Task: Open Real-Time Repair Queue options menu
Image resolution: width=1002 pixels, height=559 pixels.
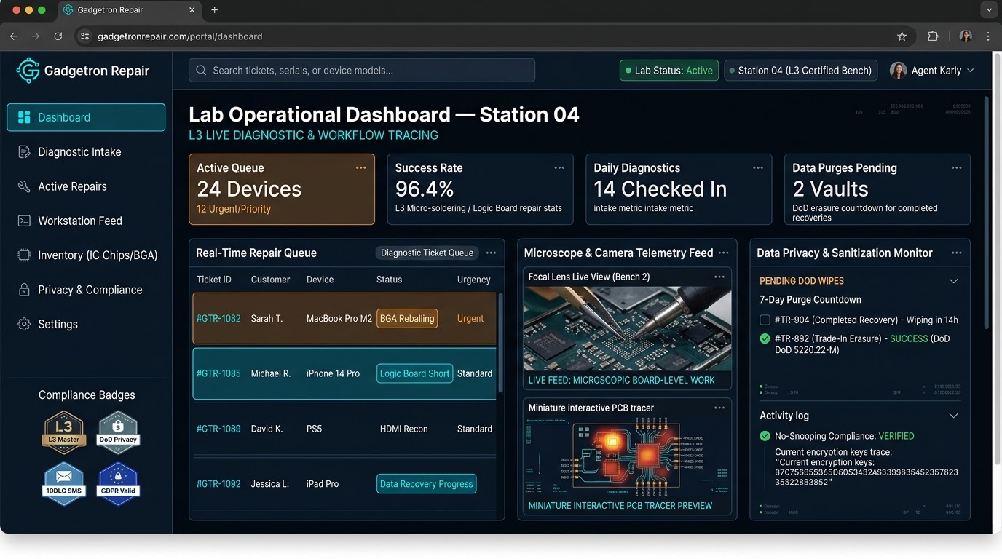Action: [491, 253]
